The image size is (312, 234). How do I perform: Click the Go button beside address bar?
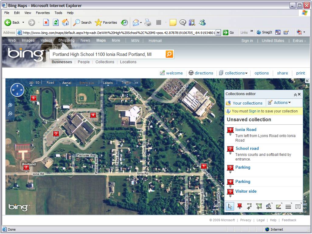[228, 33]
